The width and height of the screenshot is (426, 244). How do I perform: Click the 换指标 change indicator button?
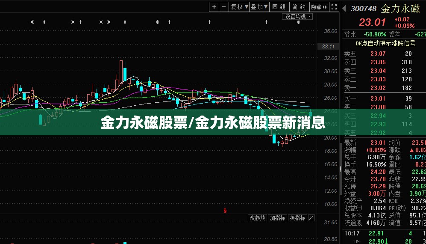coord(297,218)
